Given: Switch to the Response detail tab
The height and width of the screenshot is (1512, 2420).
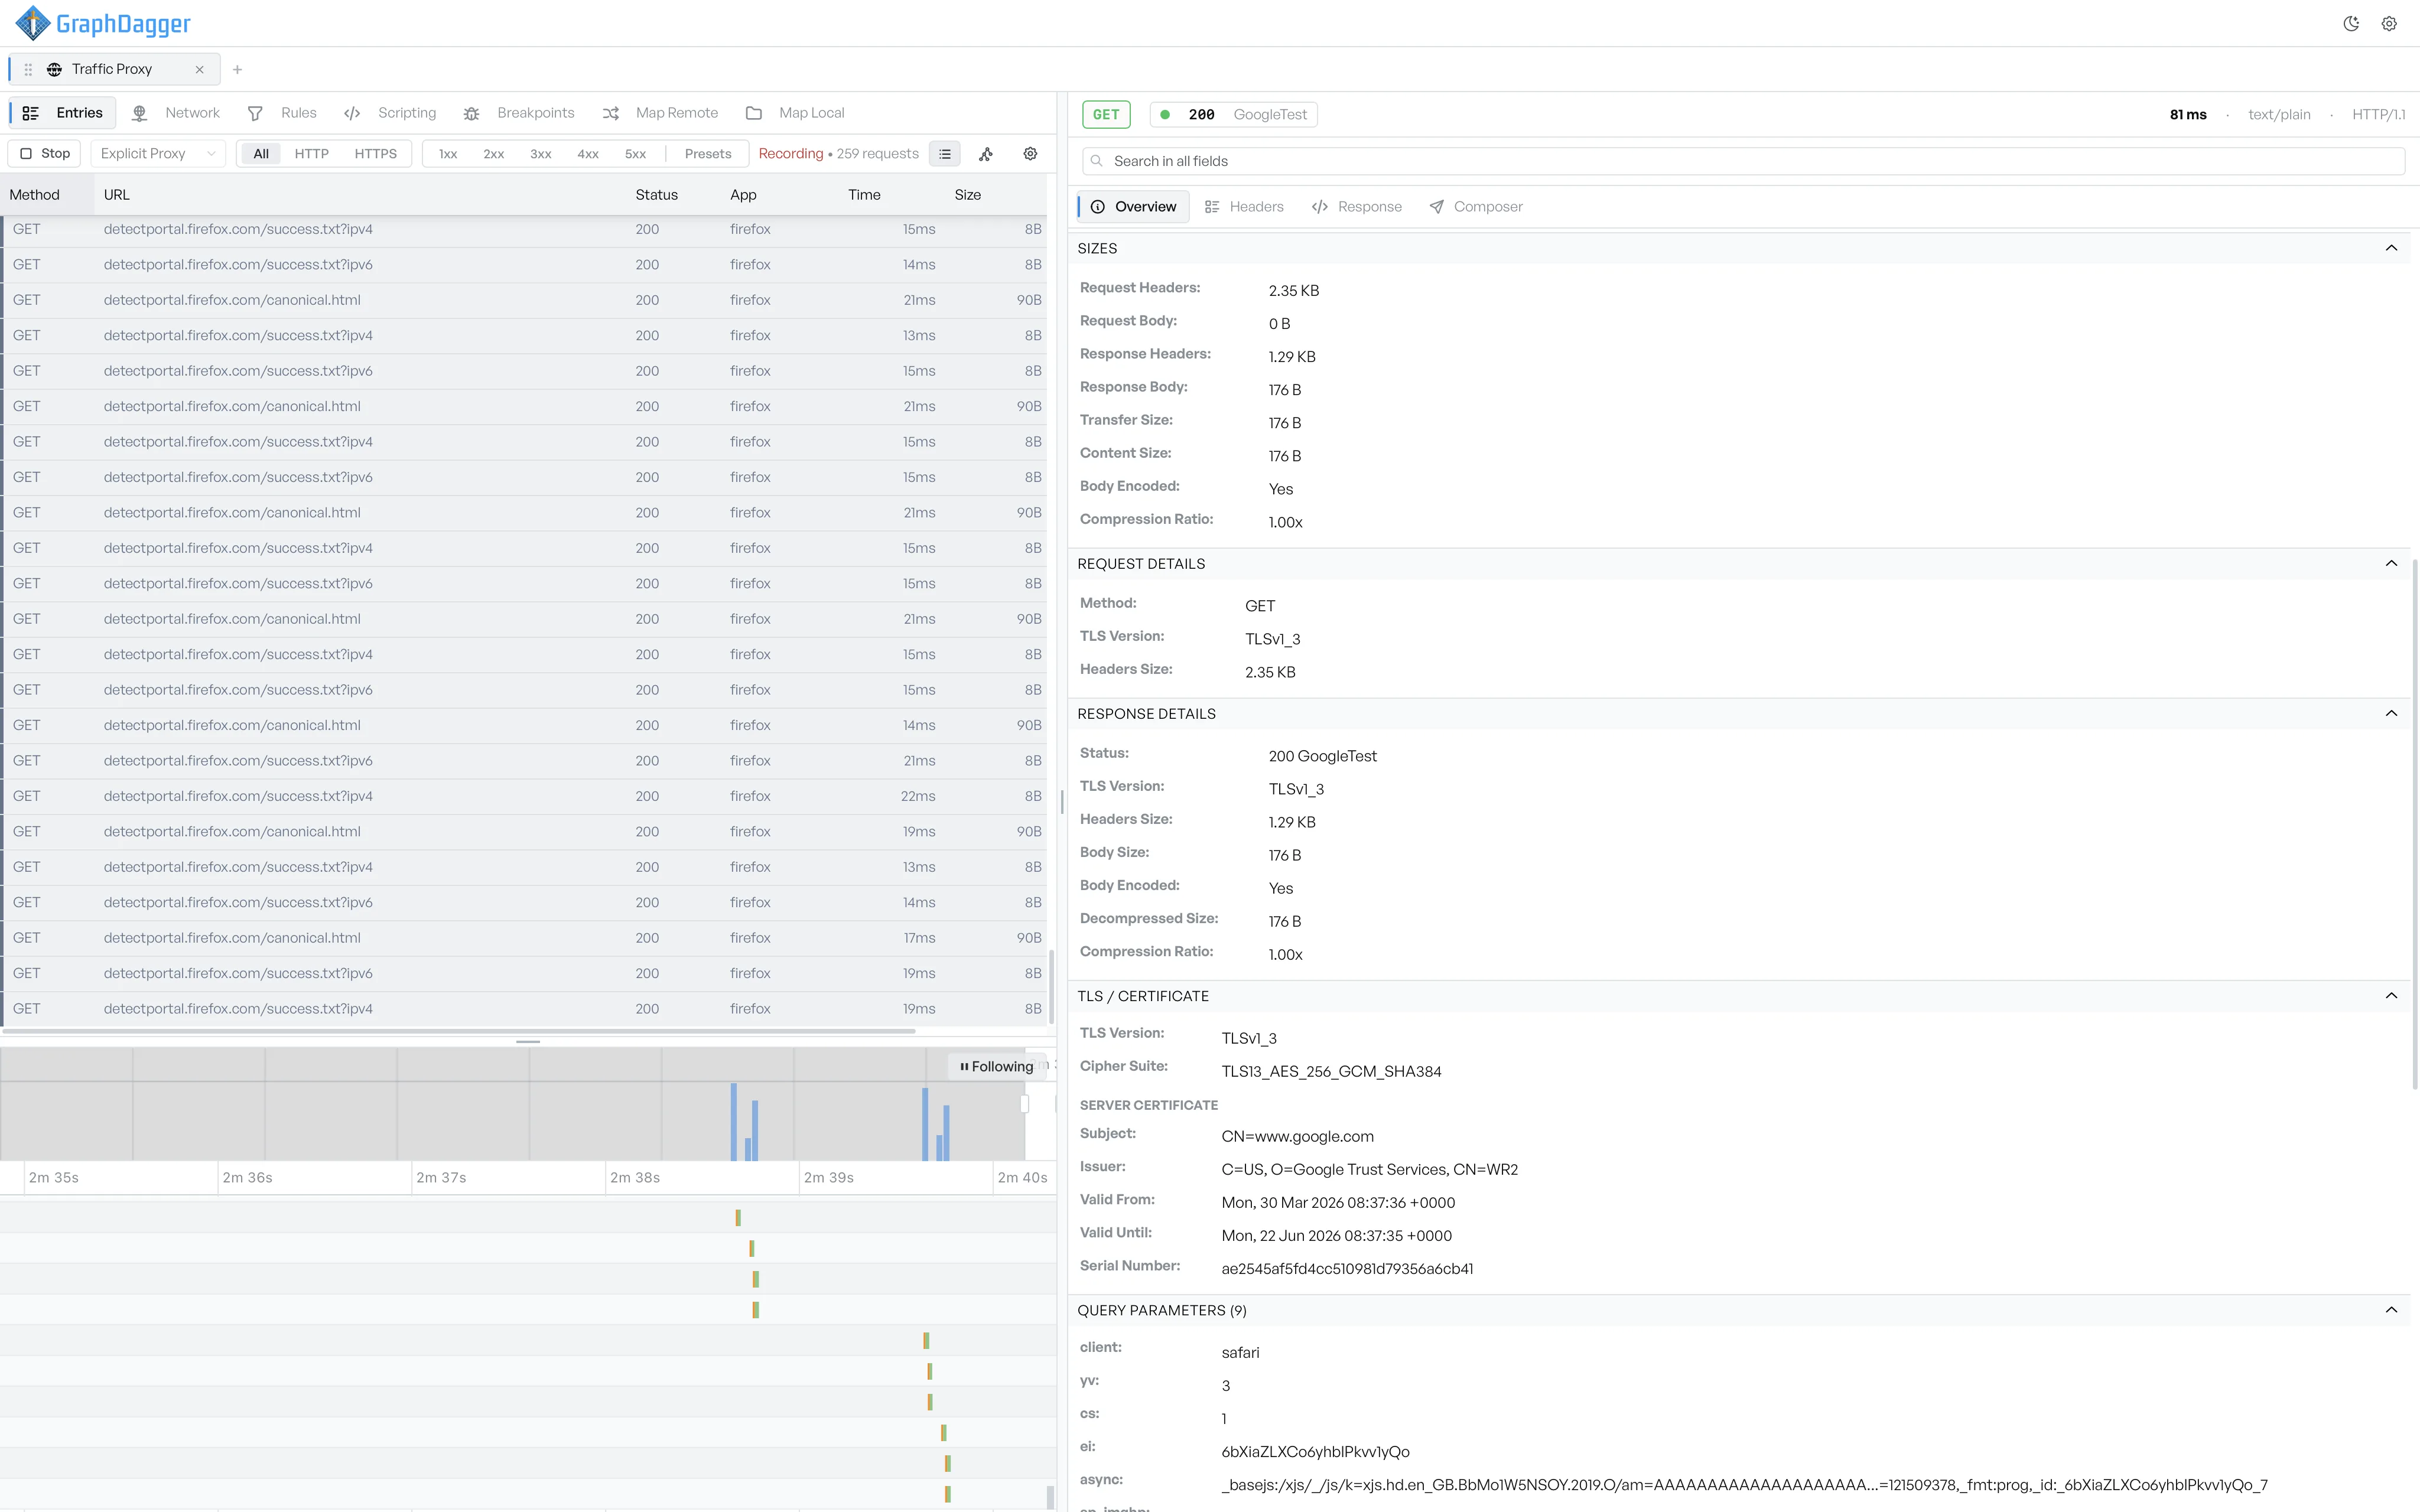Looking at the screenshot, I should coord(1357,207).
